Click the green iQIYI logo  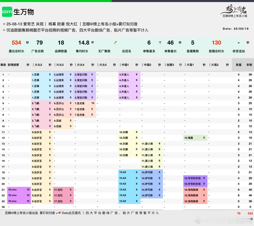tap(7, 12)
